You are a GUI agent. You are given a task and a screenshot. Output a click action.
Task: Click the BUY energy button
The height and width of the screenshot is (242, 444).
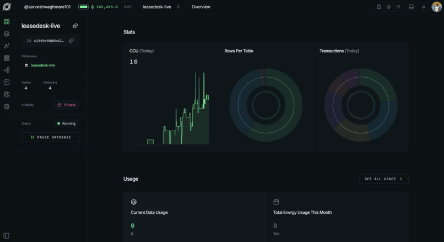tap(128, 7)
